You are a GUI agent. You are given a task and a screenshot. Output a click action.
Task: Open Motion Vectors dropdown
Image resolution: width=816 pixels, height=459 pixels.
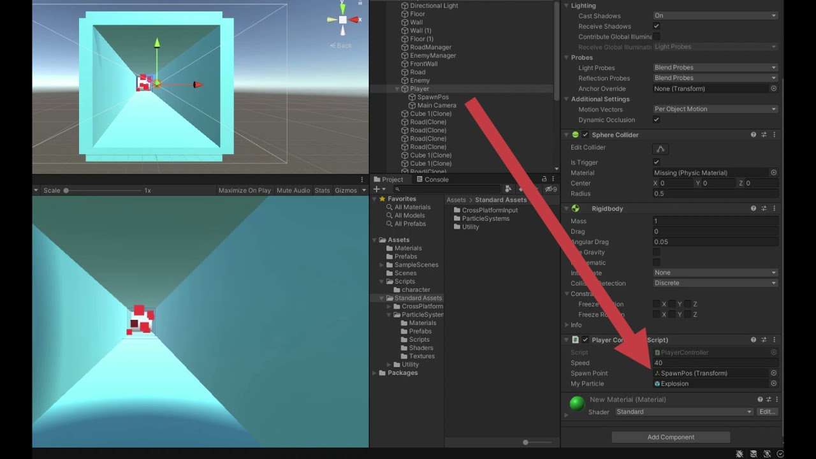715,109
